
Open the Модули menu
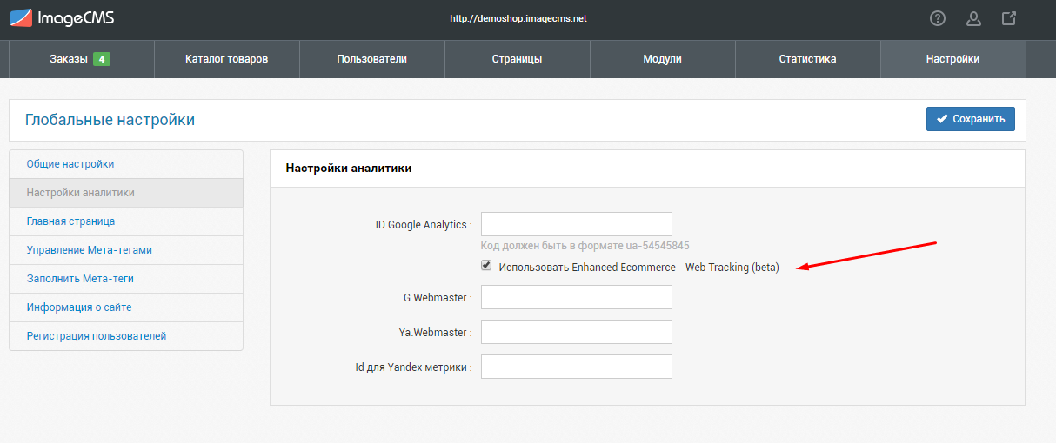pos(662,59)
